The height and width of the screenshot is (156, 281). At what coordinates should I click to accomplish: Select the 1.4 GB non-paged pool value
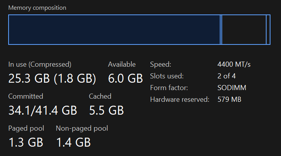click(x=73, y=142)
